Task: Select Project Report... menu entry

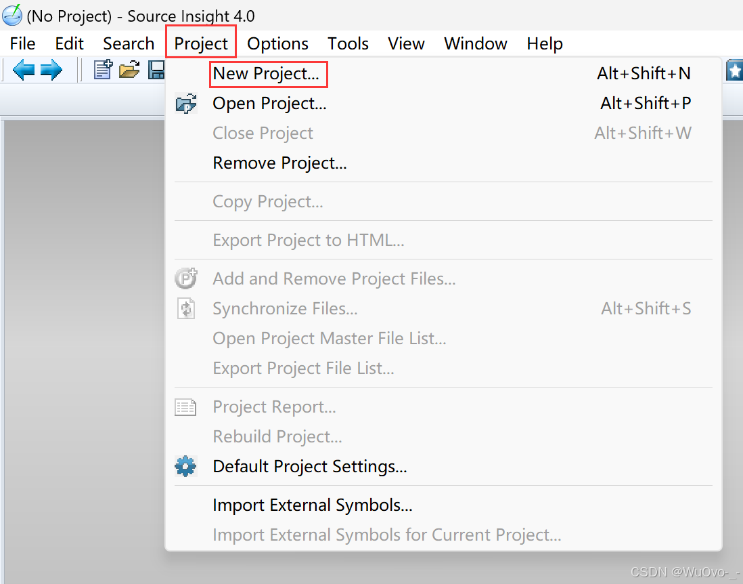Action: pyautogui.click(x=443, y=407)
